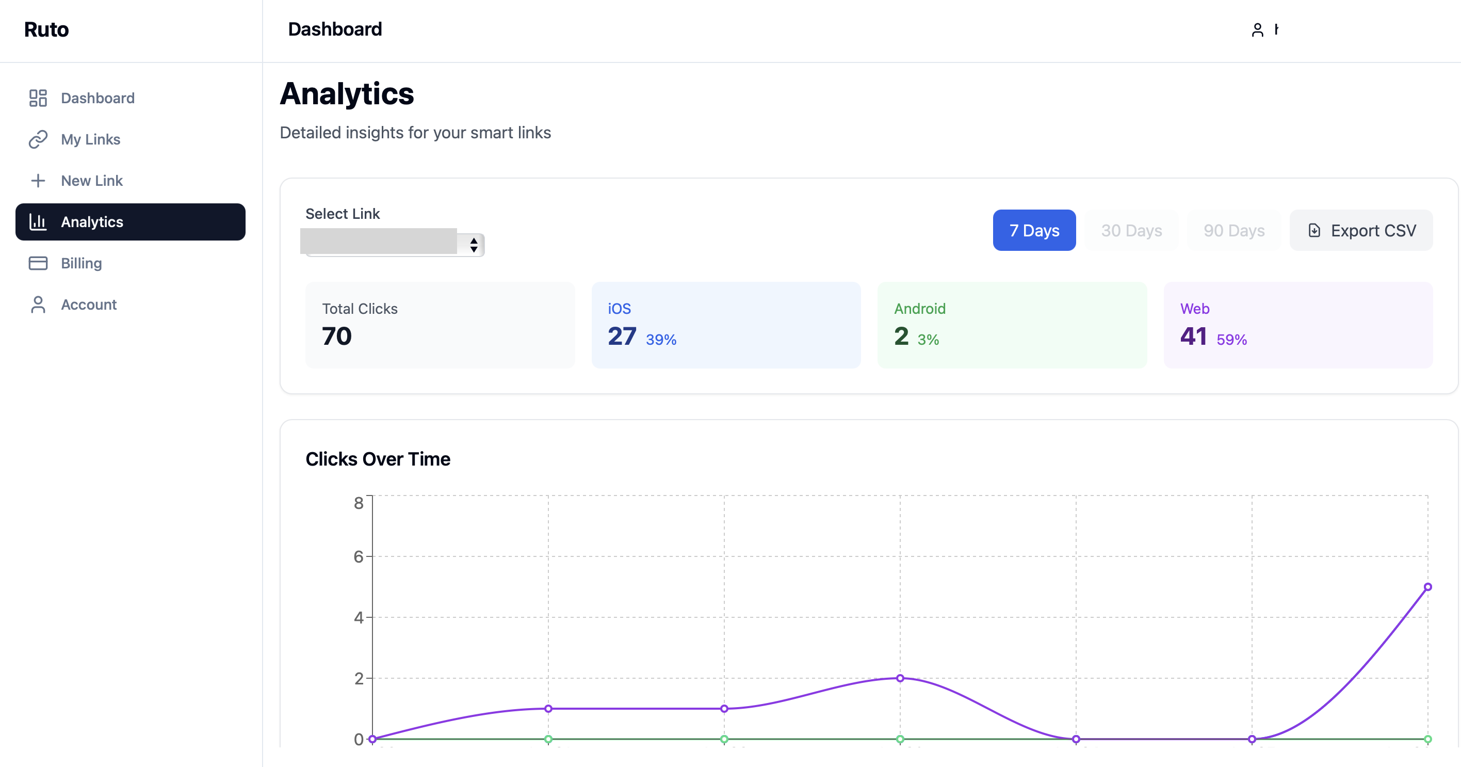The image size is (1461, 767).
Task: Navigate to Billing from the sidebar
Action: click(x=81, y=263)
